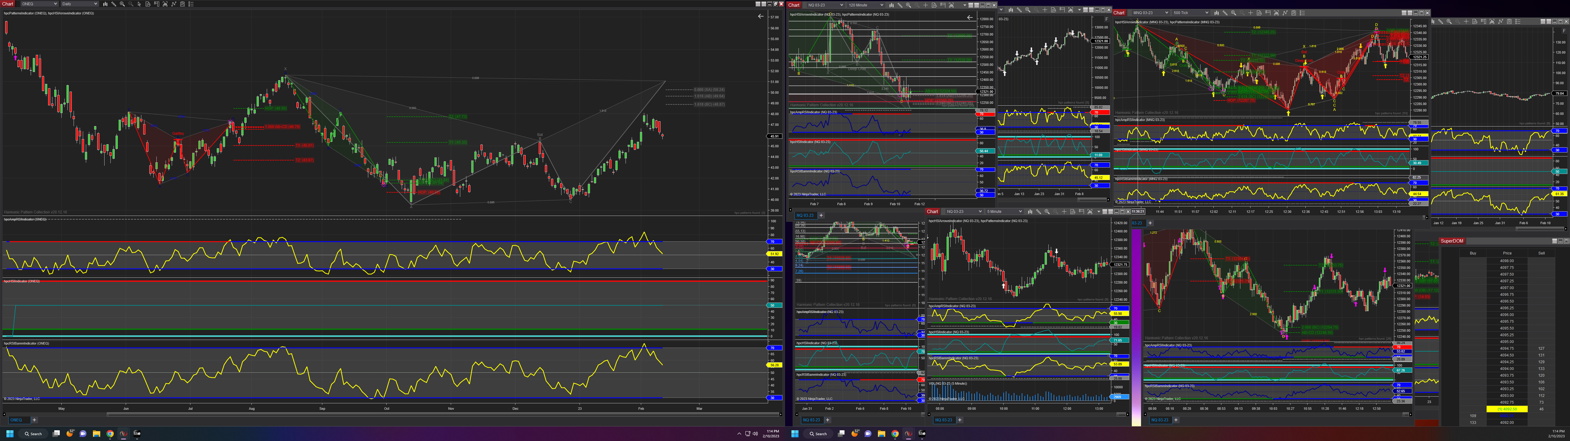Image resolution: width=1570 pixels, height=441 pixels.
Task: Select drawing tools pencil on ONEQ chart
Action: [114, 4]
